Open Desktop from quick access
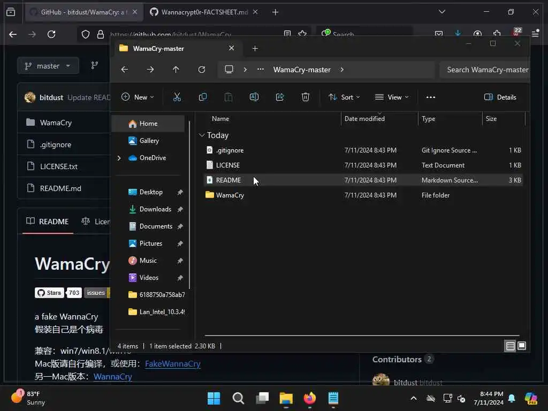 151,192
